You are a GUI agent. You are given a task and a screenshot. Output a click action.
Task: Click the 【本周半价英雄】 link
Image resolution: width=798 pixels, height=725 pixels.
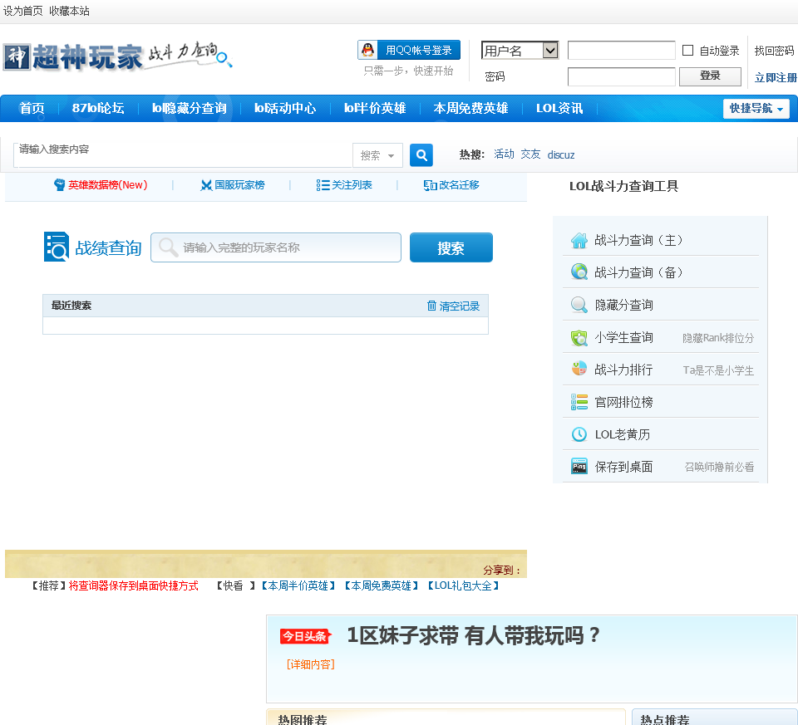(298, 585)
